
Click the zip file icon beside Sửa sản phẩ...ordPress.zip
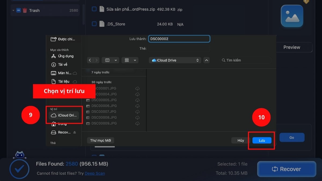102,9
